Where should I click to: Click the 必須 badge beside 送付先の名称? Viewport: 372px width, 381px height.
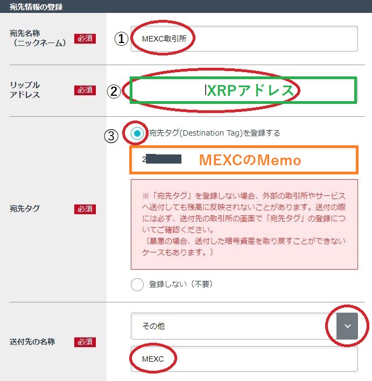(x=85, y=342)
